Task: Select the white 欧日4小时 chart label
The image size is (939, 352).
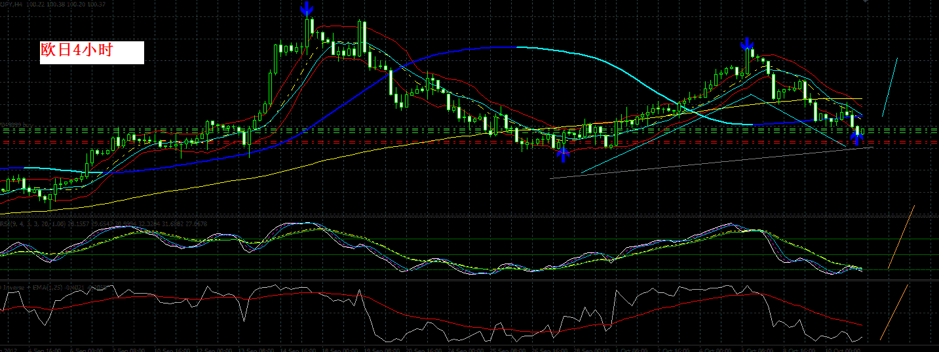Action: click(92, 52)
